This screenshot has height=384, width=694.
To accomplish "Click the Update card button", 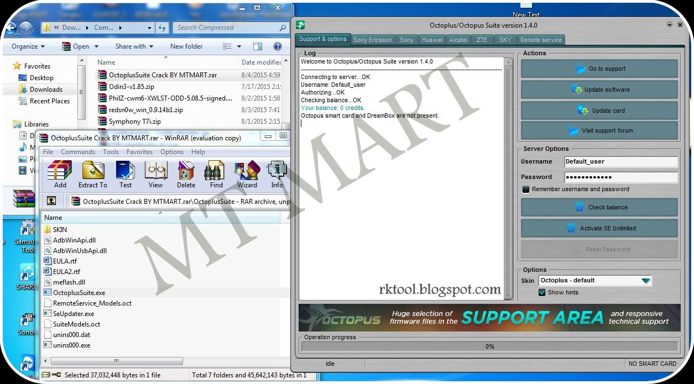I will pos(599,111).
